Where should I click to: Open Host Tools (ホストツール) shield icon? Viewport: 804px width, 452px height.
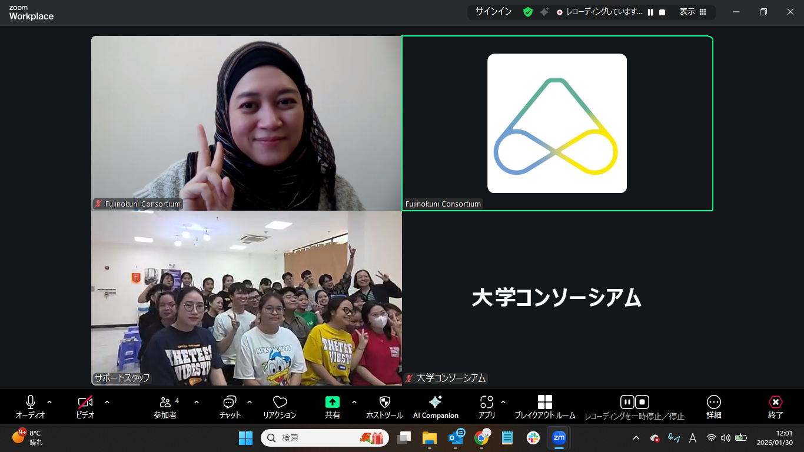pos(384,406)
